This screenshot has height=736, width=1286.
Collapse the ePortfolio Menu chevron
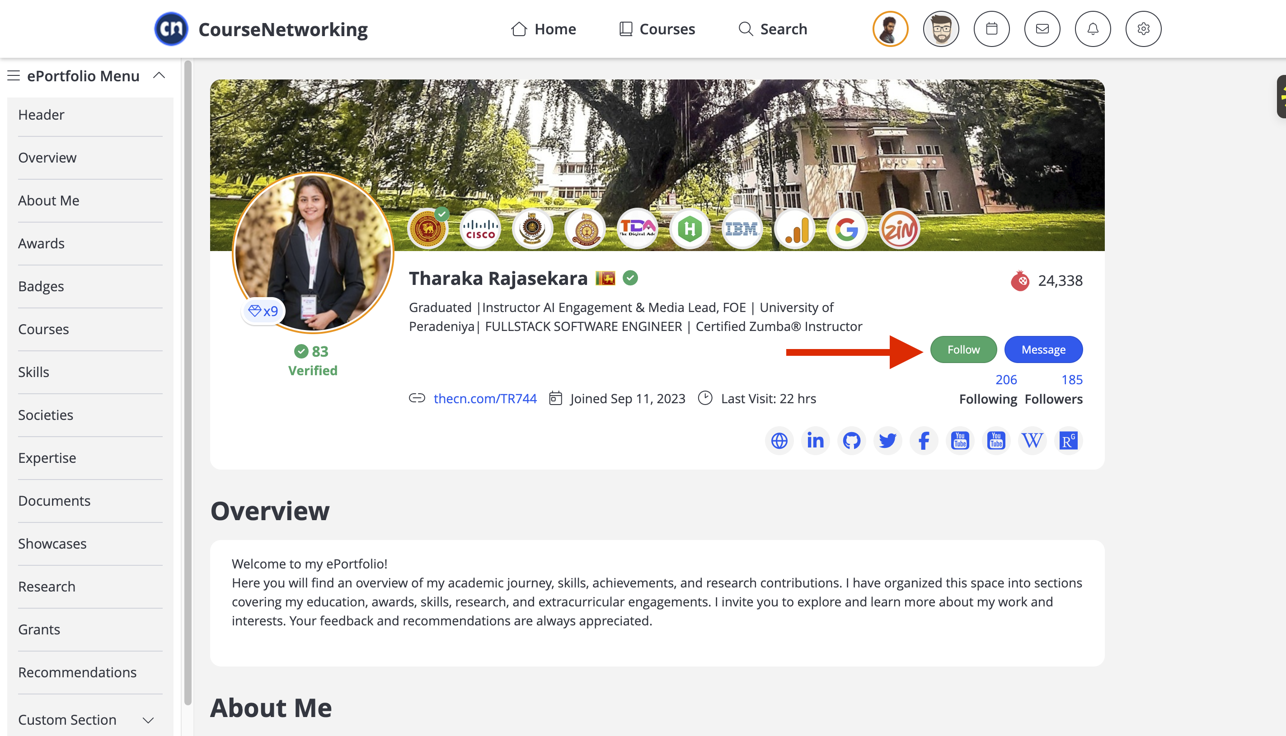click(159, 76)
